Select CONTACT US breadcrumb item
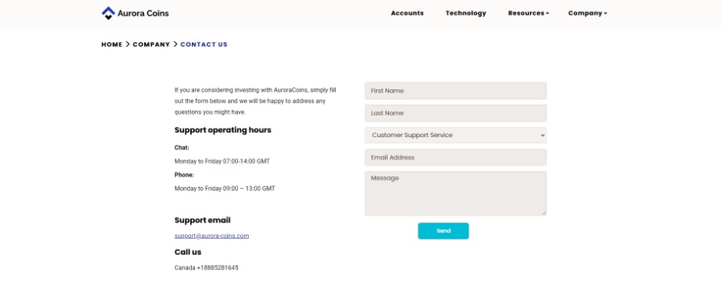Screen dimensions: 721x285 (x=203, y=45)
